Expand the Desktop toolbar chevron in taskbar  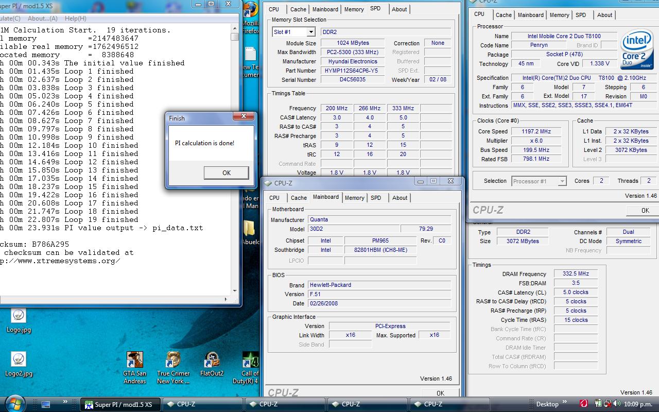click(564, 402)
